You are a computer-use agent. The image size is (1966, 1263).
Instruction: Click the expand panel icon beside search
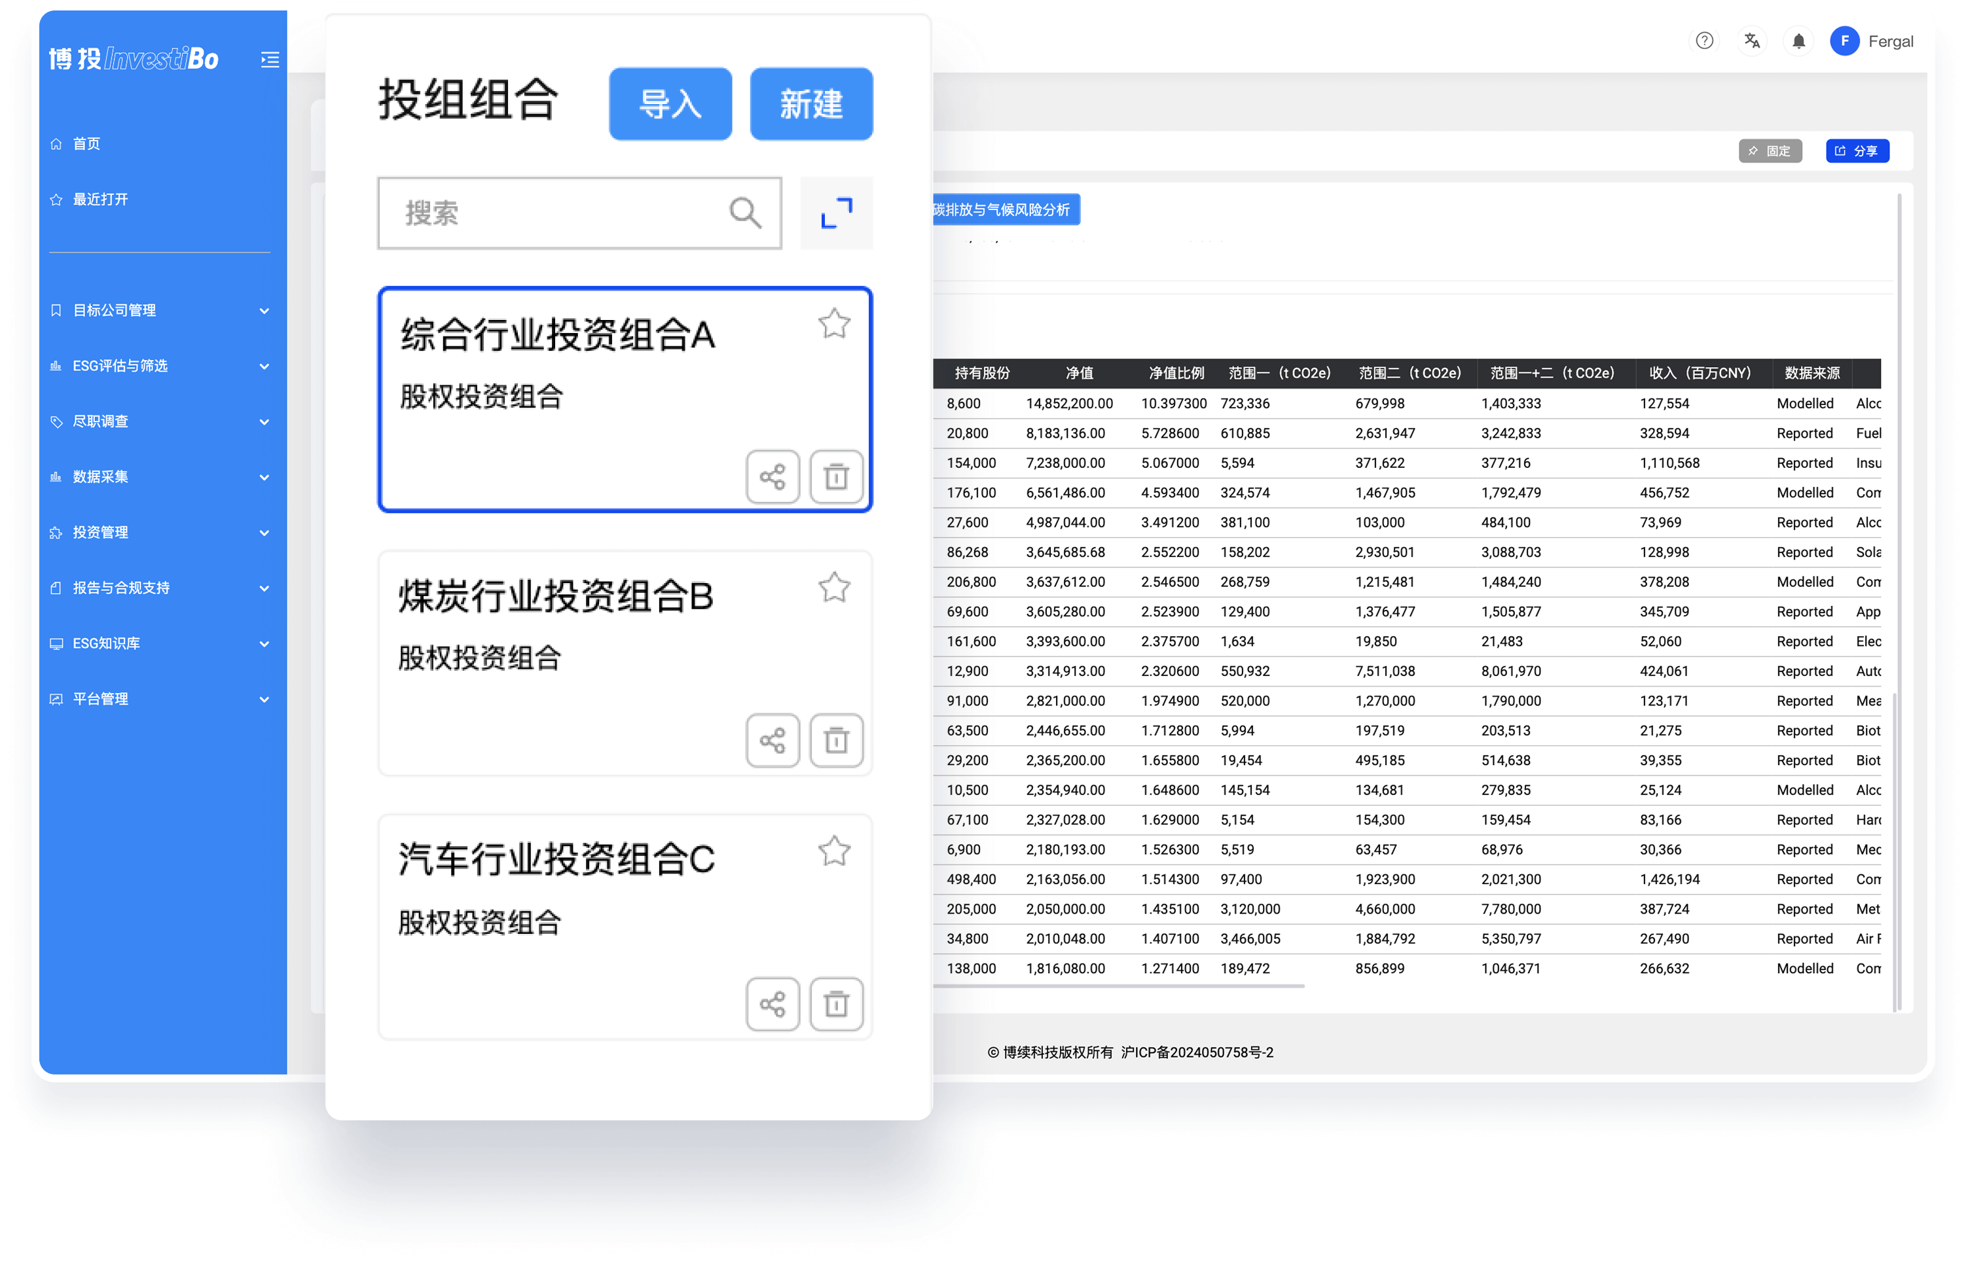836,213
